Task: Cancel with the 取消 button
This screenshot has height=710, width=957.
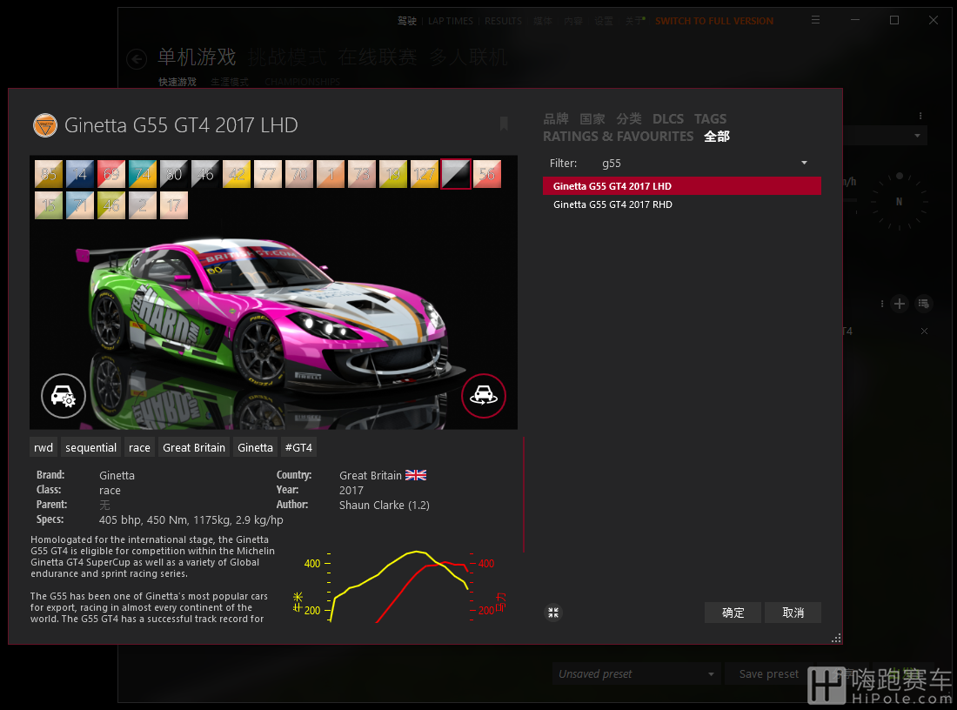Action: pos(793,613)
